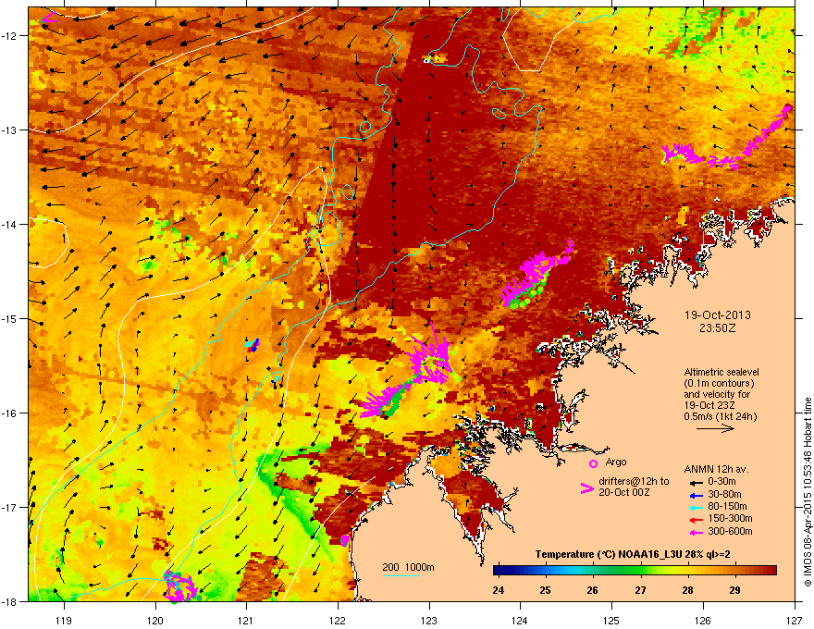Click the 0.5m/s velocity scale arrow
Image resolution: width=814 pixels, height=629 pixels.
[716, 428]
